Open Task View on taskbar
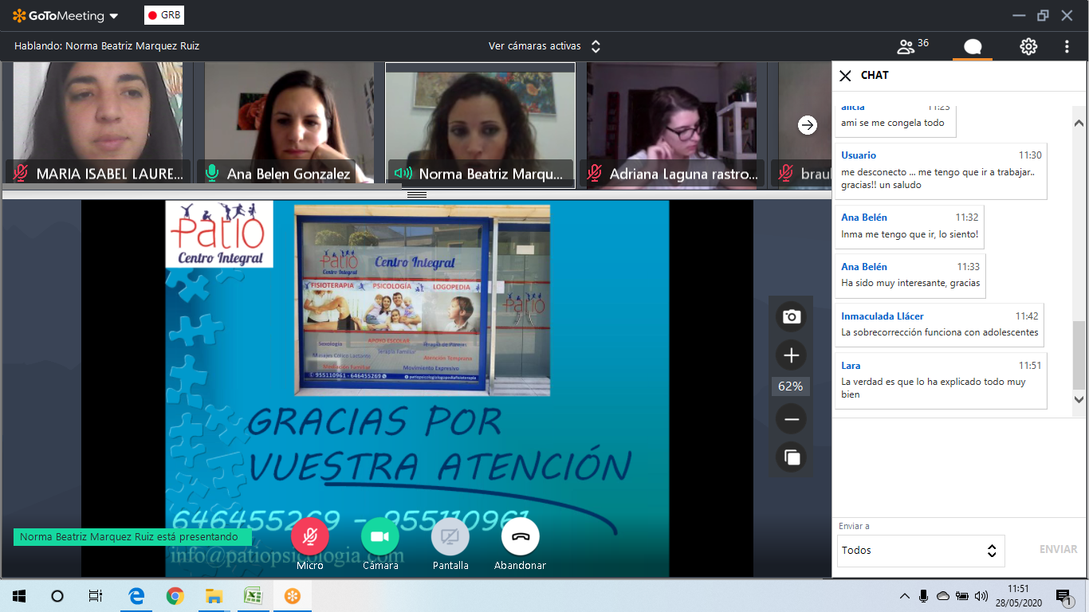 (96, 595)
